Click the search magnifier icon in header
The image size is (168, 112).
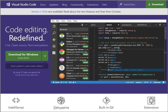tap(121, 4)
